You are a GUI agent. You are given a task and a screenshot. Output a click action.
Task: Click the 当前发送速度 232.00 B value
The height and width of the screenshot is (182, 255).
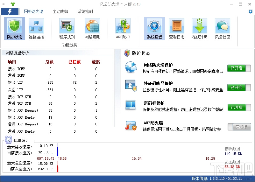click(46, 169)
